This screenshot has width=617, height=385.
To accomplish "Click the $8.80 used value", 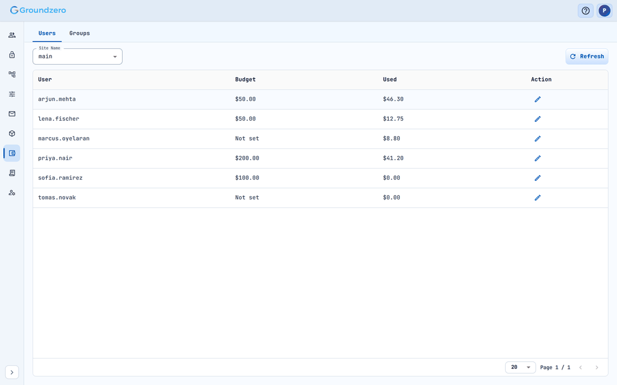I will point(391,139).
